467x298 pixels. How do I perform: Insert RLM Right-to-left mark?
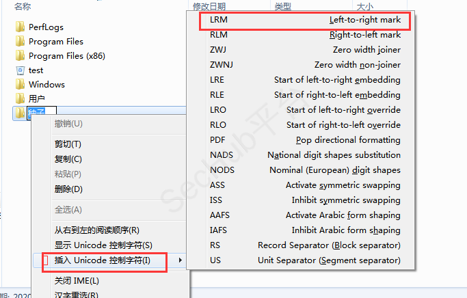click(301, 35)
